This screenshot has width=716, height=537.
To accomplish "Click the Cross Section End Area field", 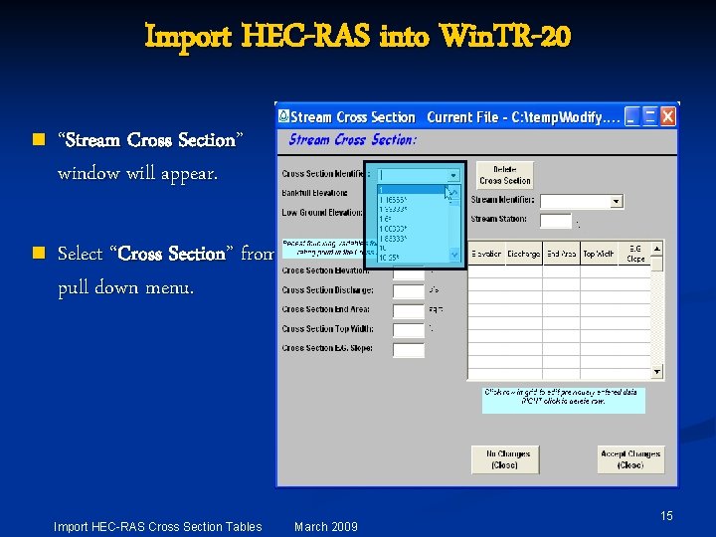I will [409, 310].
